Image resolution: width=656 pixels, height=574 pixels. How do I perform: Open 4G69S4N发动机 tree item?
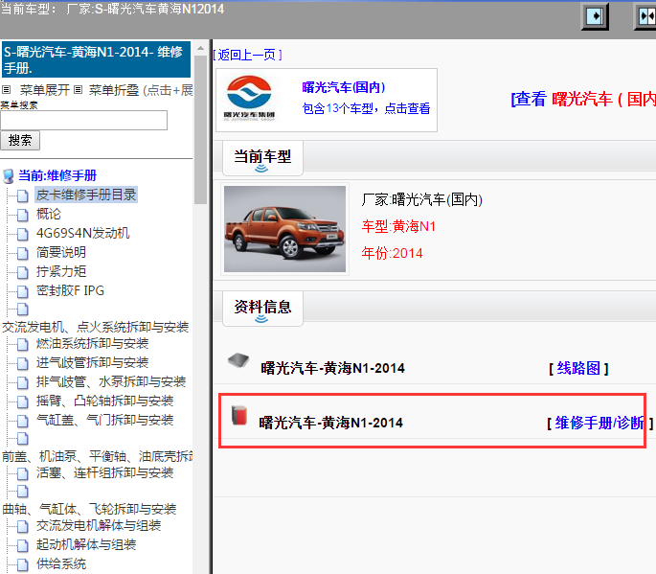click(82, 233)
